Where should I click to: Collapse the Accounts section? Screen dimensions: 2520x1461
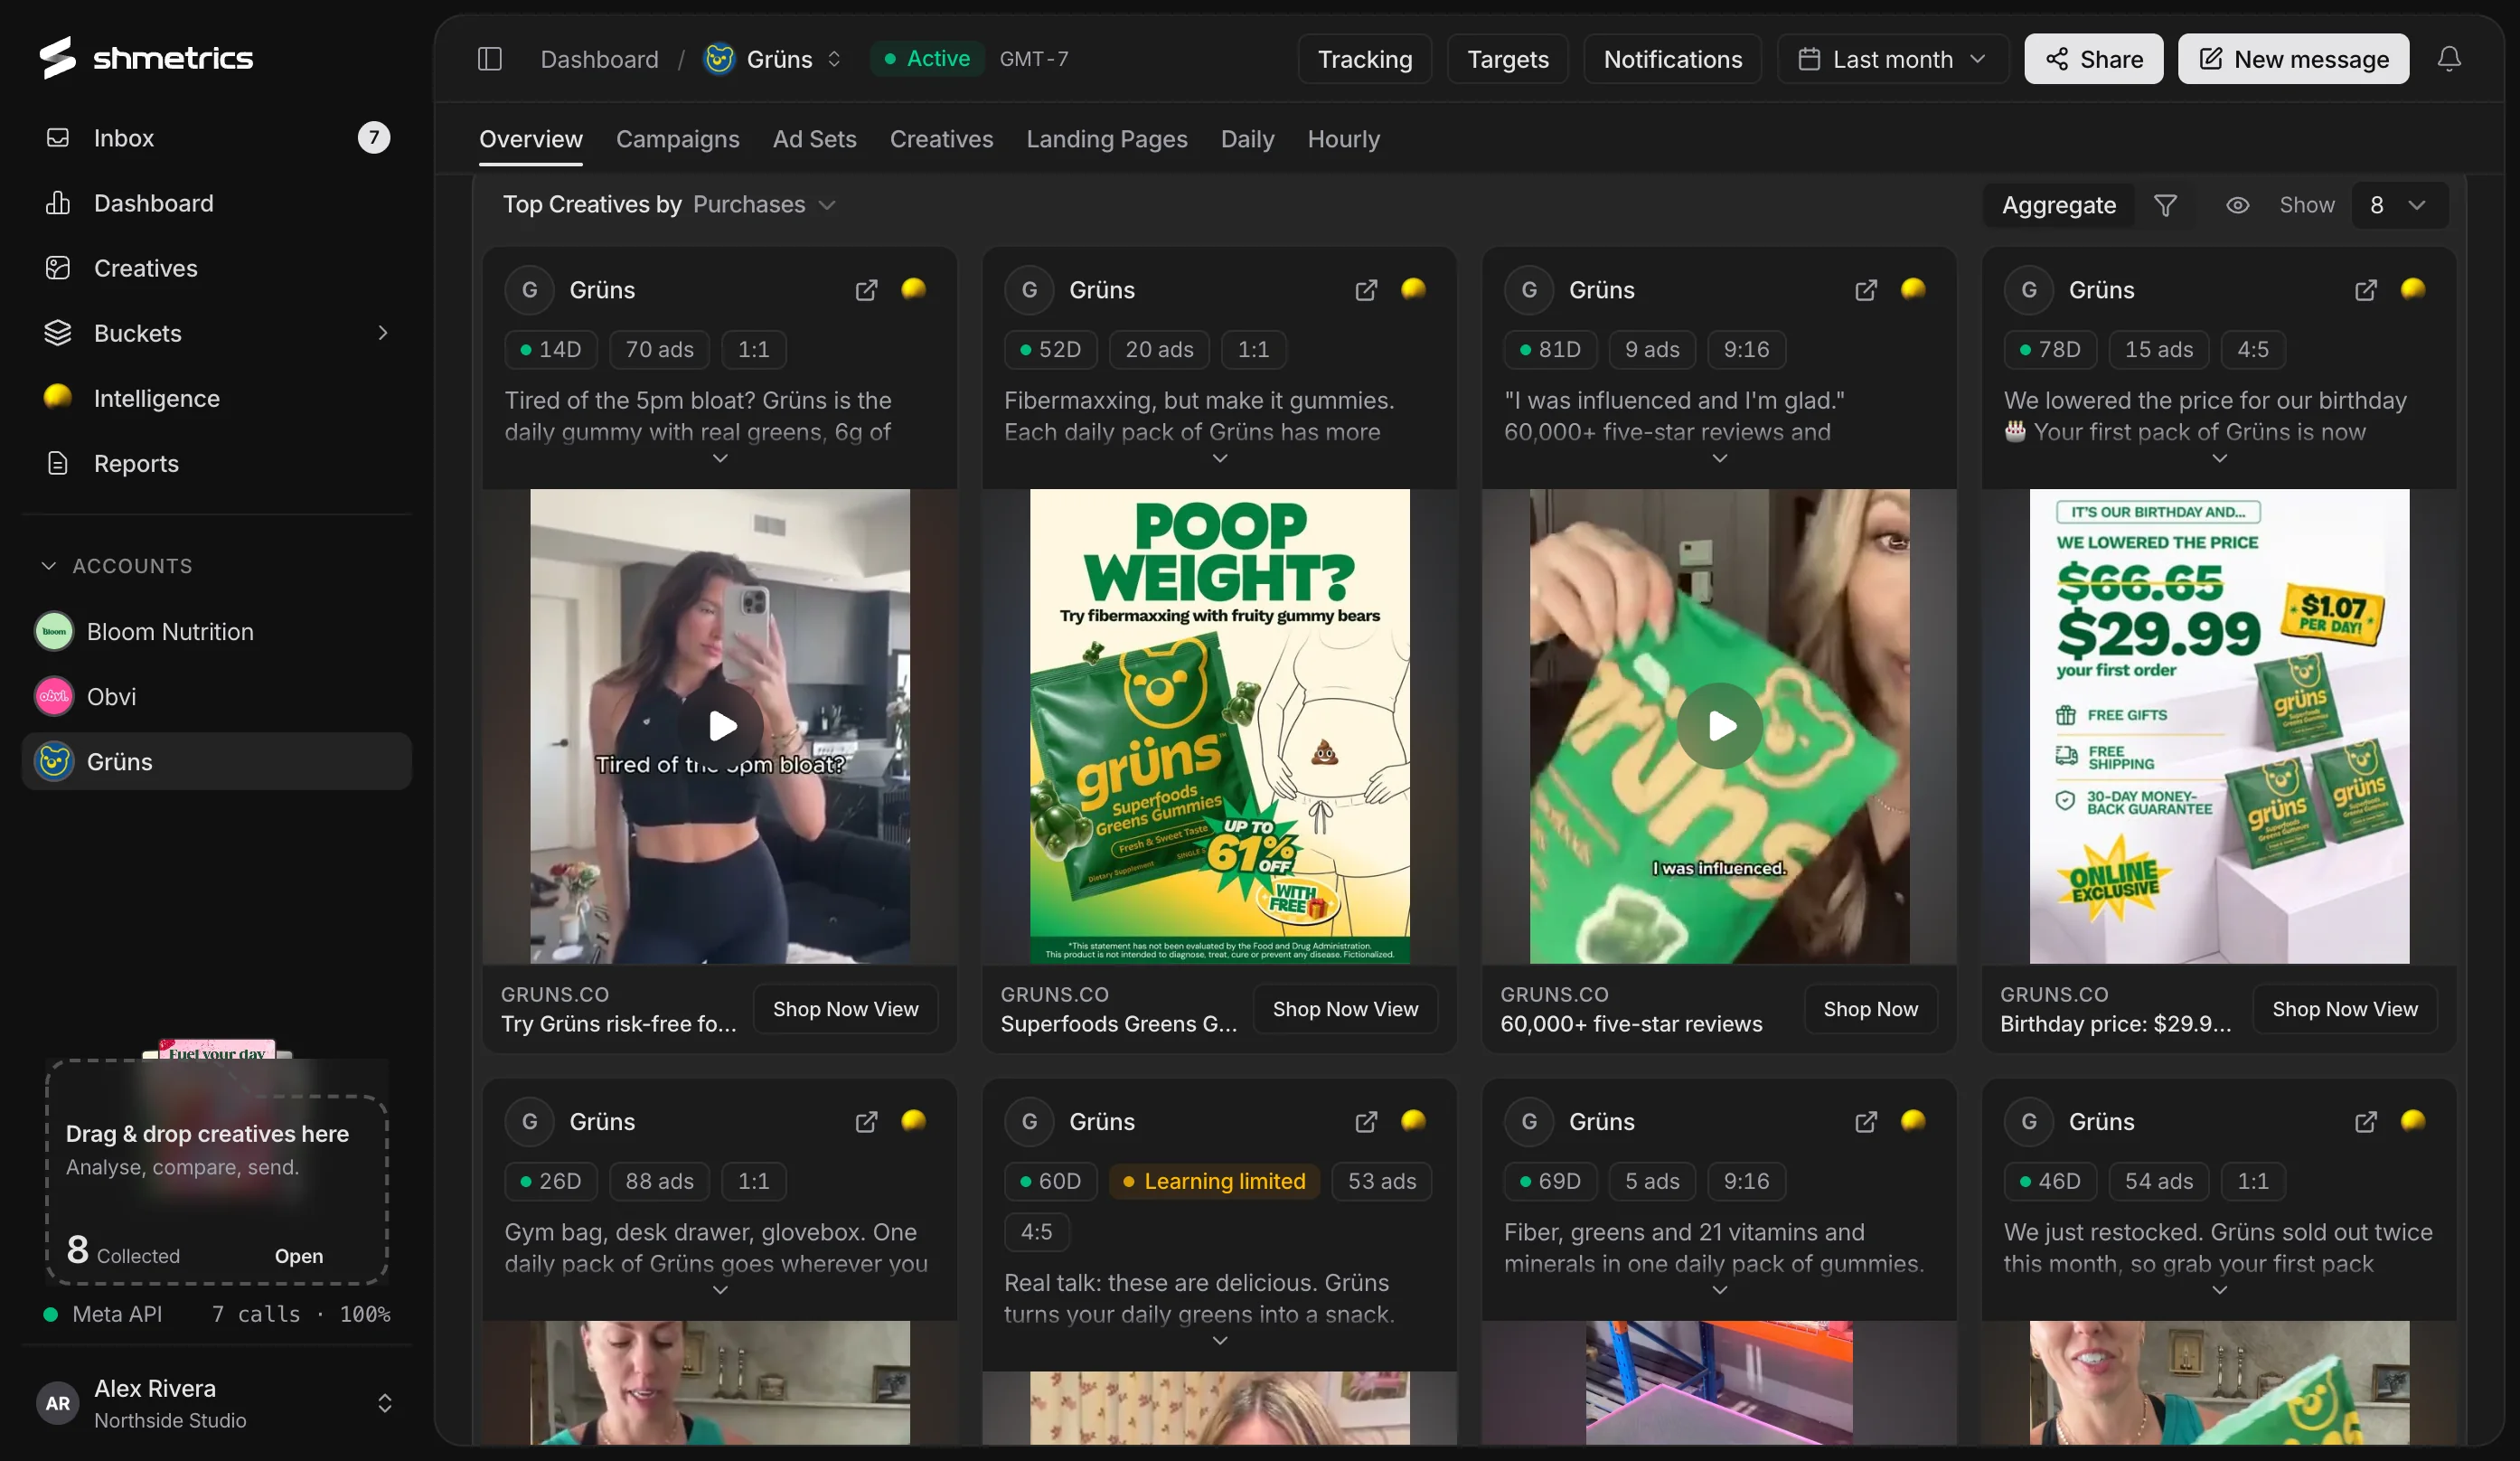[118, 566]
